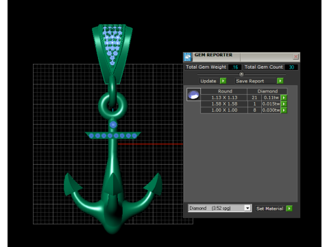Click the count cell showing 8

point(254,110)
